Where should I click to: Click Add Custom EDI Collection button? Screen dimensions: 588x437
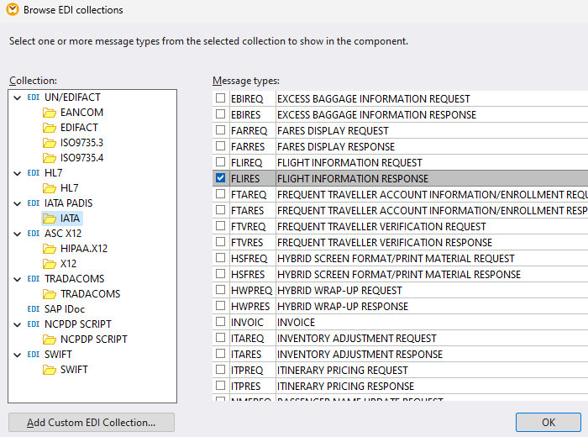click(91, 422)
